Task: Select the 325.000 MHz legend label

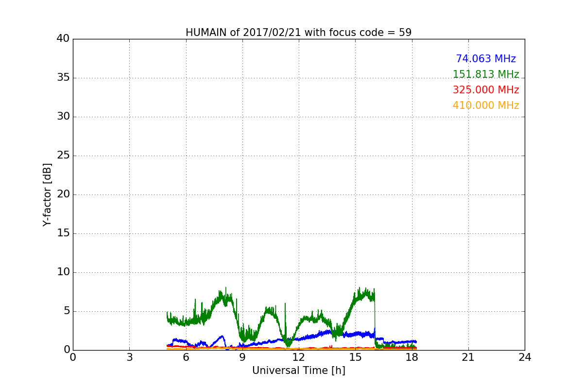Action: tap(486, 90)
